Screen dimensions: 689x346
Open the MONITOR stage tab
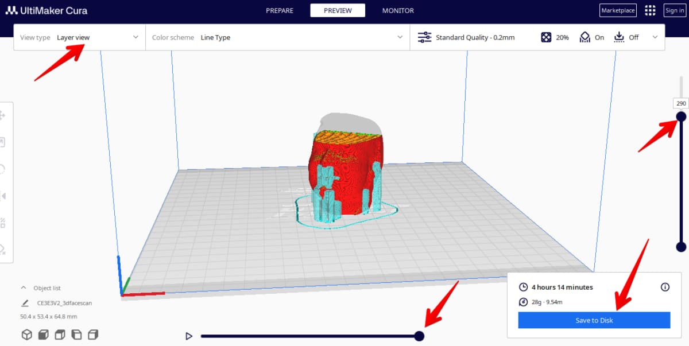[398, 10]
